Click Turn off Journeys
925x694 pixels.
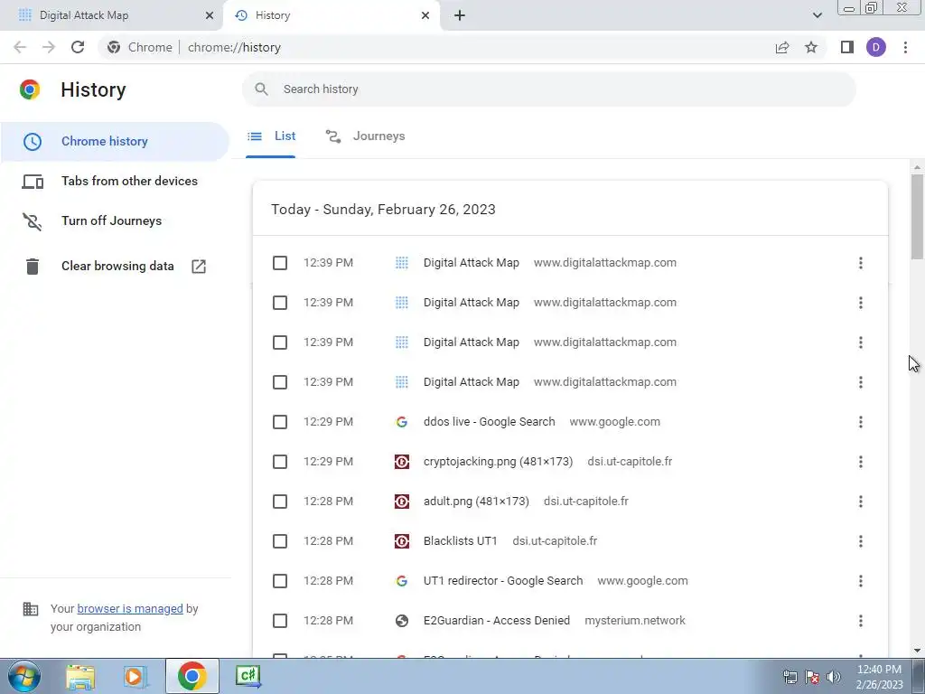(115, 220)
